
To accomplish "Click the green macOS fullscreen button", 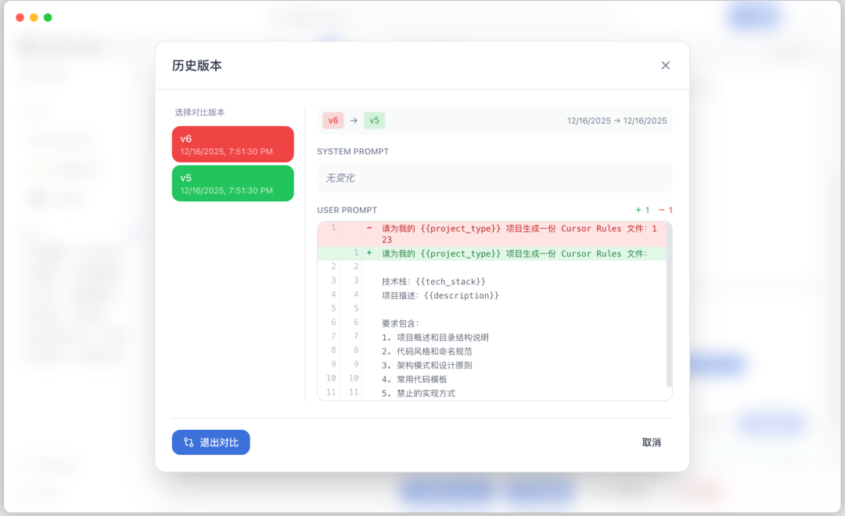I will click(48, 17).
